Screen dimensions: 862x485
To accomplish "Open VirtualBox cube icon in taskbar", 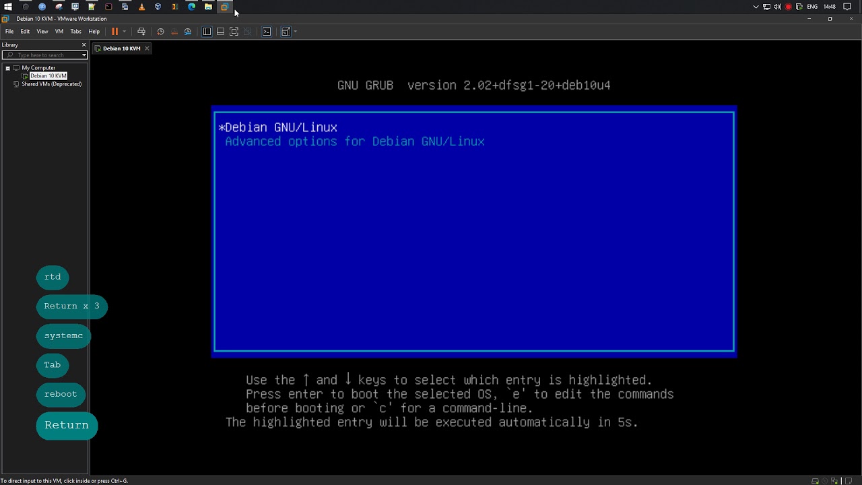I will pyautogui.click(x=158, y=7).
